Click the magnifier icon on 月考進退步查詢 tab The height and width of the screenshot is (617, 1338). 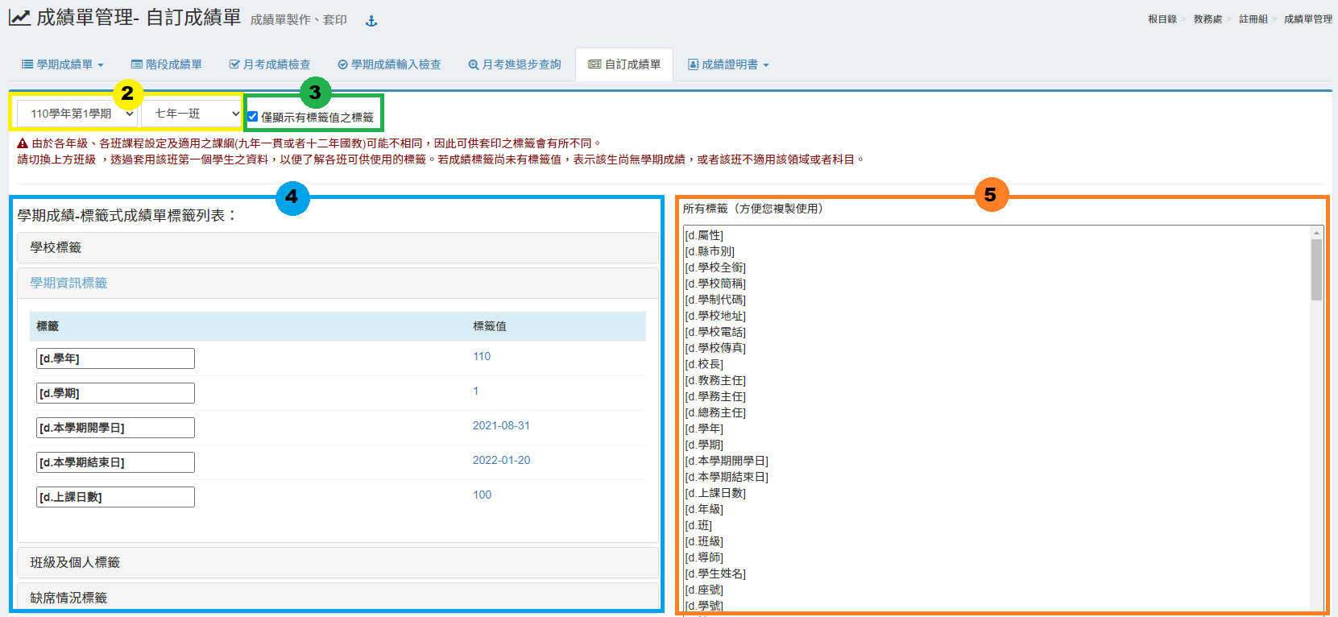474,64
